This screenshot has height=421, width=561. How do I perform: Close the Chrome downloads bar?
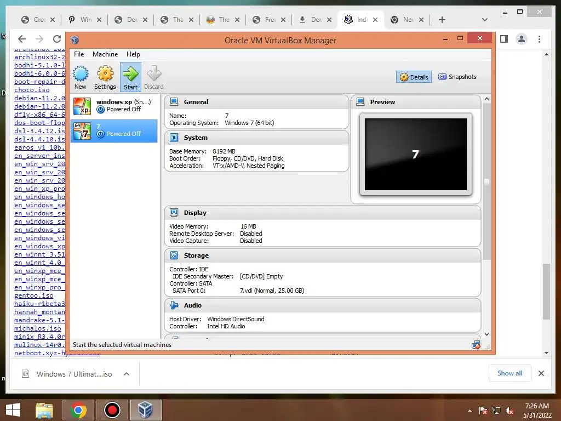[541, 373]
